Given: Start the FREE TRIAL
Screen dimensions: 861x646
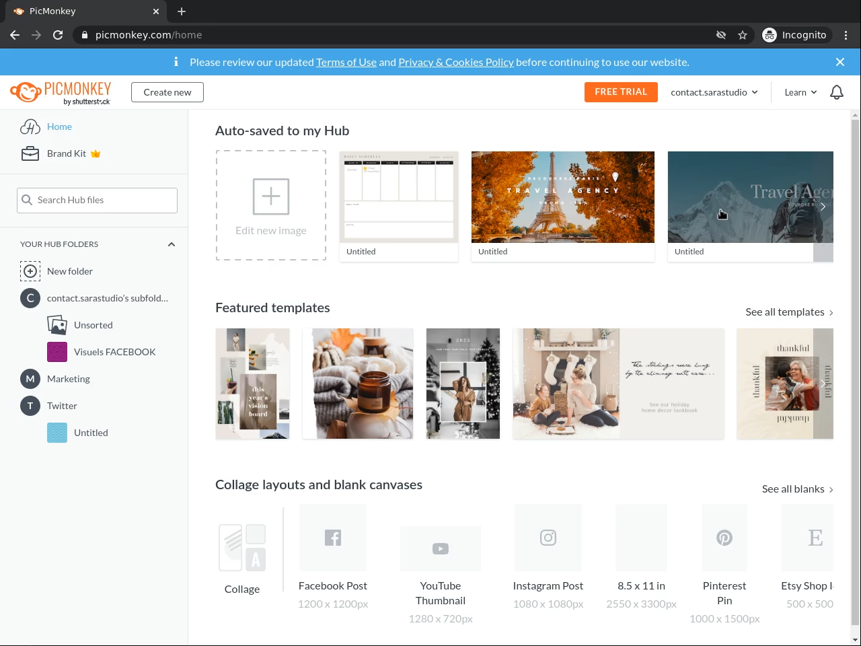Looking at the screenshot, I should 621,92.
